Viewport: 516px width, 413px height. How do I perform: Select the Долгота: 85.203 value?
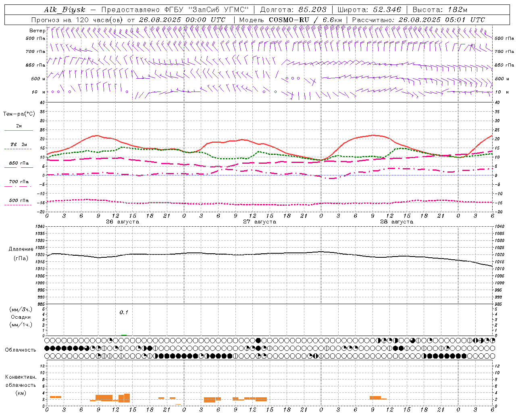[x=293, y=10]
